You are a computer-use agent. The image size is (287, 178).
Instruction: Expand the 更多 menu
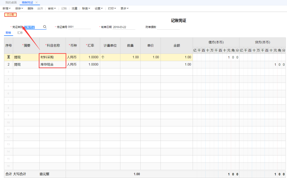pyautogui.click(x=124, y=8)
